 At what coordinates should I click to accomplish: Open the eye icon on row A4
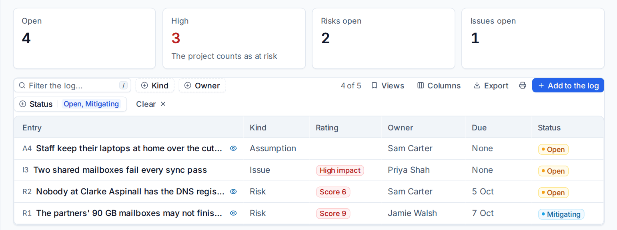coord(233,148)
